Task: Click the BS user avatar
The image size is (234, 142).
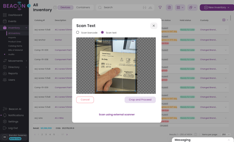Action: point(5,137)
